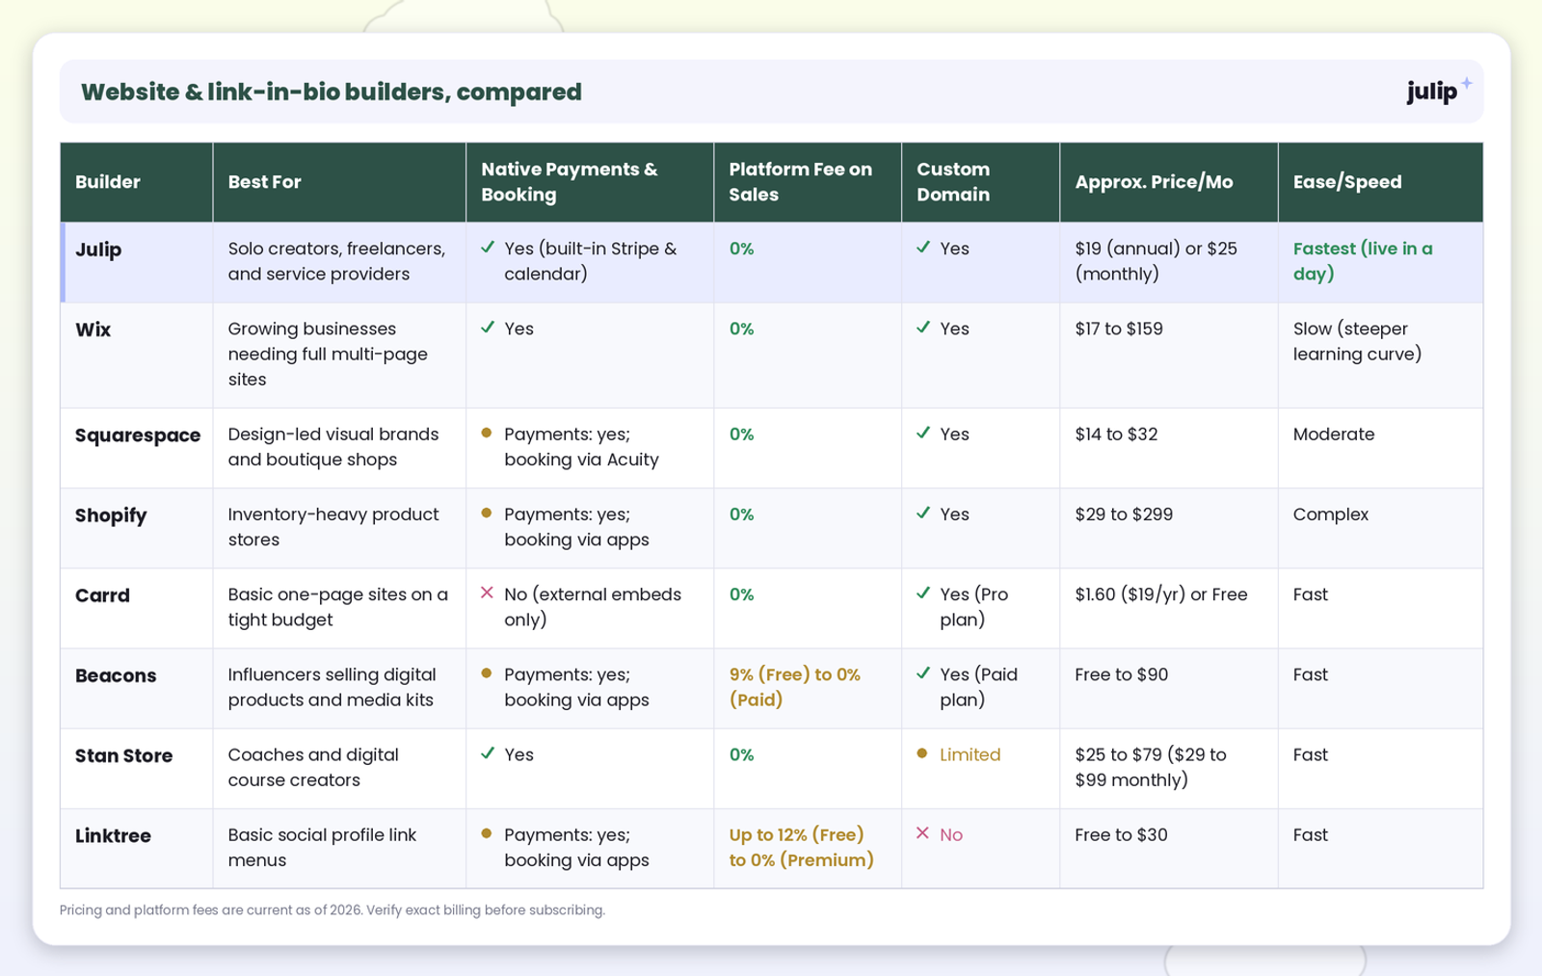Click the red X in Carrd's payments cell
The height and width of the screenshot is (976, 1542).
tap(487, 594)
